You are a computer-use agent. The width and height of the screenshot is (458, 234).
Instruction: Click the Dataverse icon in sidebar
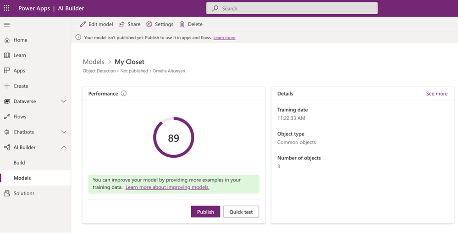7,101
